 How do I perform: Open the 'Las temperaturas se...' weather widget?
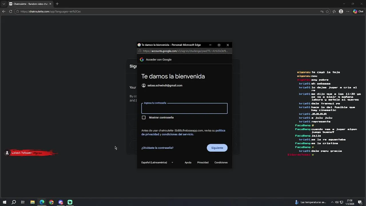[x=311, y=202]
